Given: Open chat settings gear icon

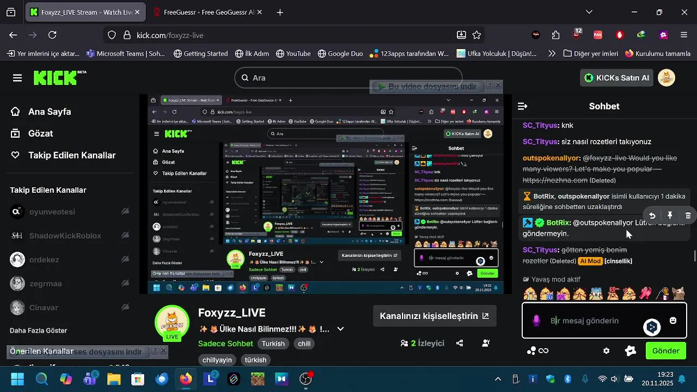Looking at the screenshot, I should coord(606,351).
